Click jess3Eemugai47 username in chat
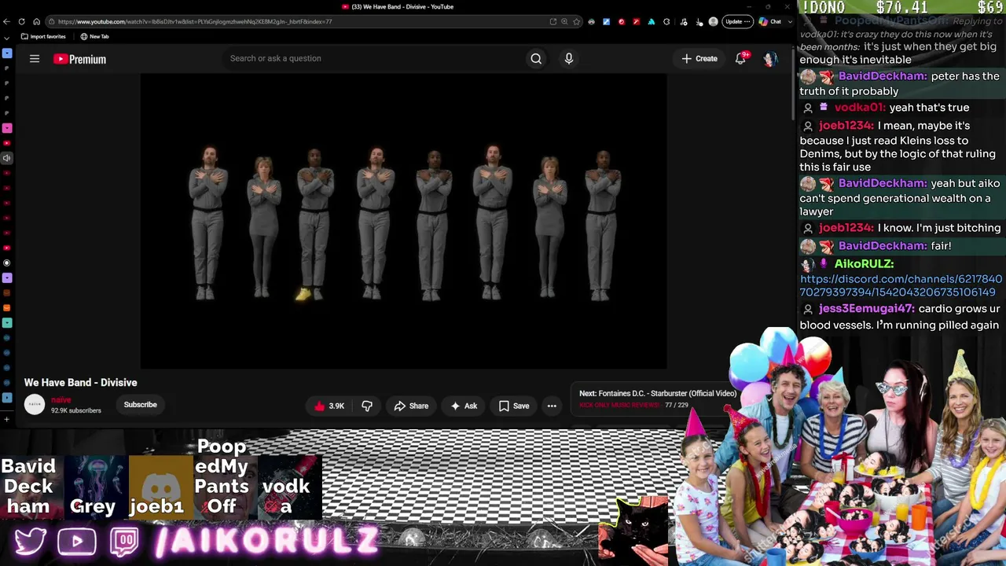The image size is (1006, 566). tap(867, 309)
